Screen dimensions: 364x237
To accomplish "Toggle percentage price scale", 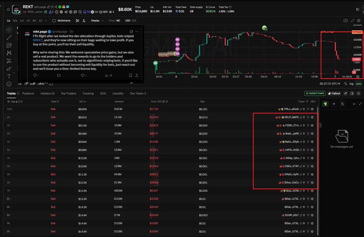I will click(345, 84).
